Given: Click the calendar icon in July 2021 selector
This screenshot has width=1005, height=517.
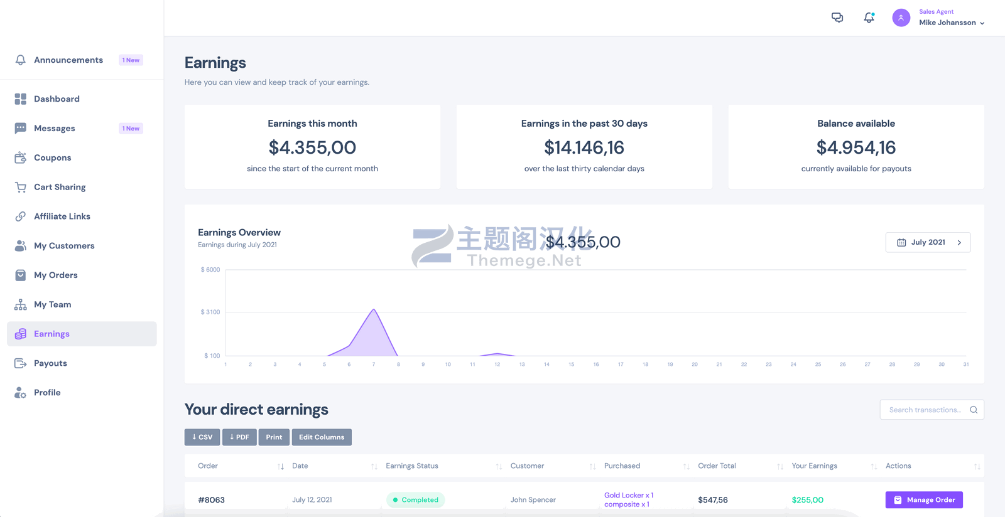Looking at the screenshot, I should pos(901,243).
